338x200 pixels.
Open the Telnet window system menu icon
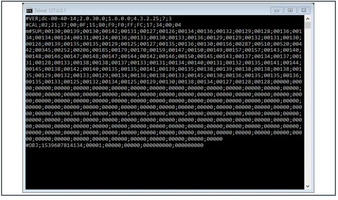click(29, 10)
